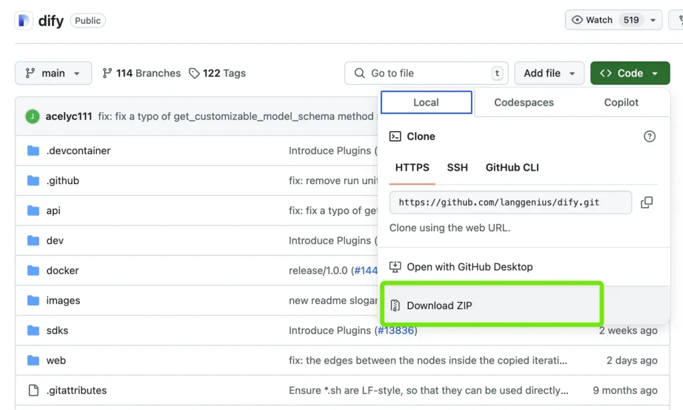Open the docker folder

62,271
